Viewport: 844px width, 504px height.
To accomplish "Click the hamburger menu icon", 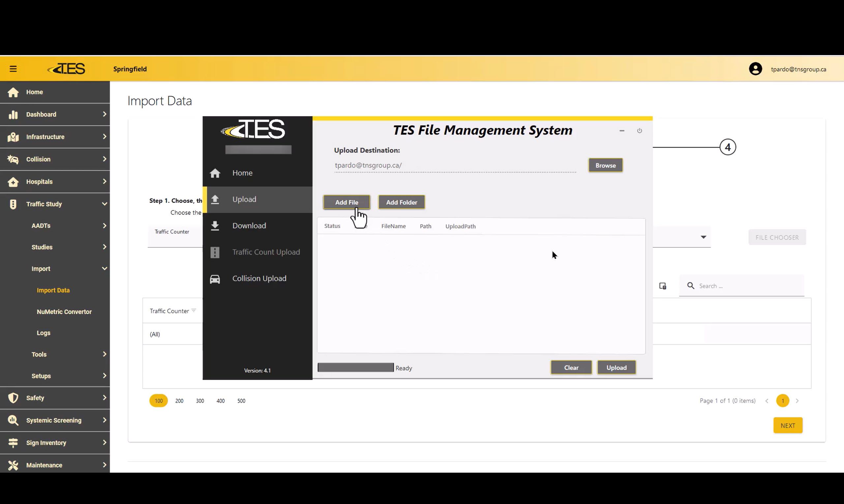I will tap(13, 69).
